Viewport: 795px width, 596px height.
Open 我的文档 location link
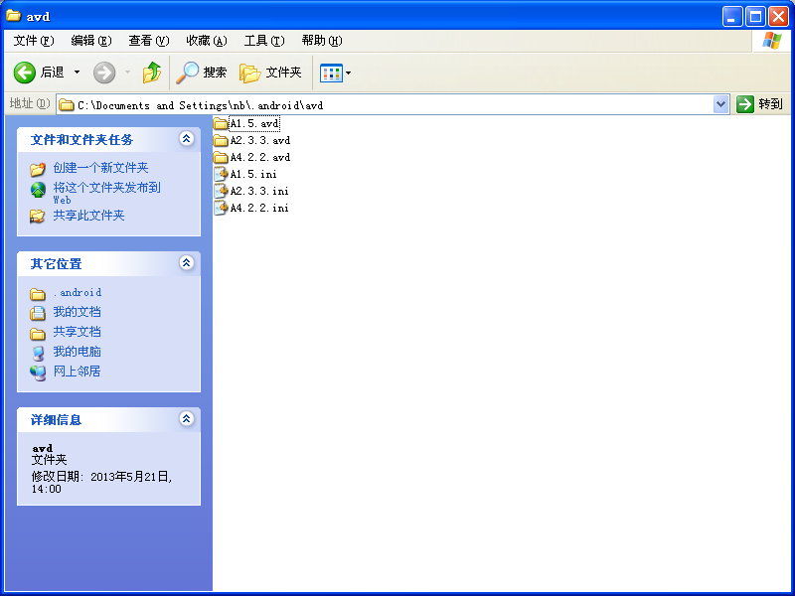[x=78, y=312]
